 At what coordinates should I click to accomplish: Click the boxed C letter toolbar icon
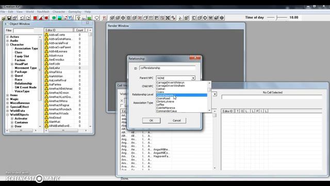(x=194, y=18)
